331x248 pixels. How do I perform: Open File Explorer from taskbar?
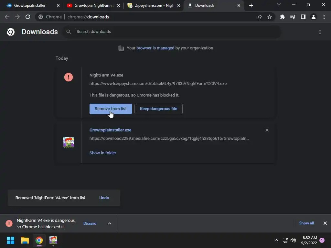[25, 240]
